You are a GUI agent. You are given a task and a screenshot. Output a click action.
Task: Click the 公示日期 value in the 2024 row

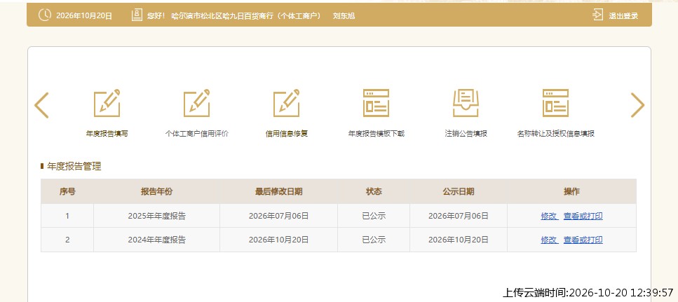click(x=459, y=240)
